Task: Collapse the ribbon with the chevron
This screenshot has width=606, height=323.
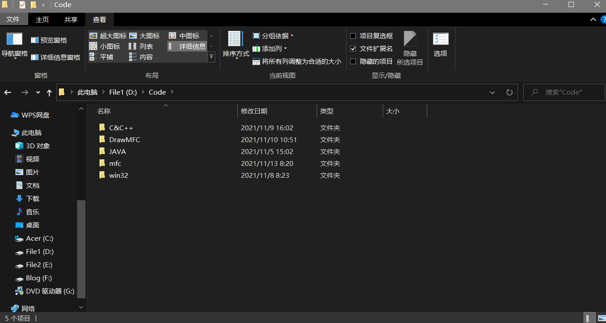Action: 593,19
